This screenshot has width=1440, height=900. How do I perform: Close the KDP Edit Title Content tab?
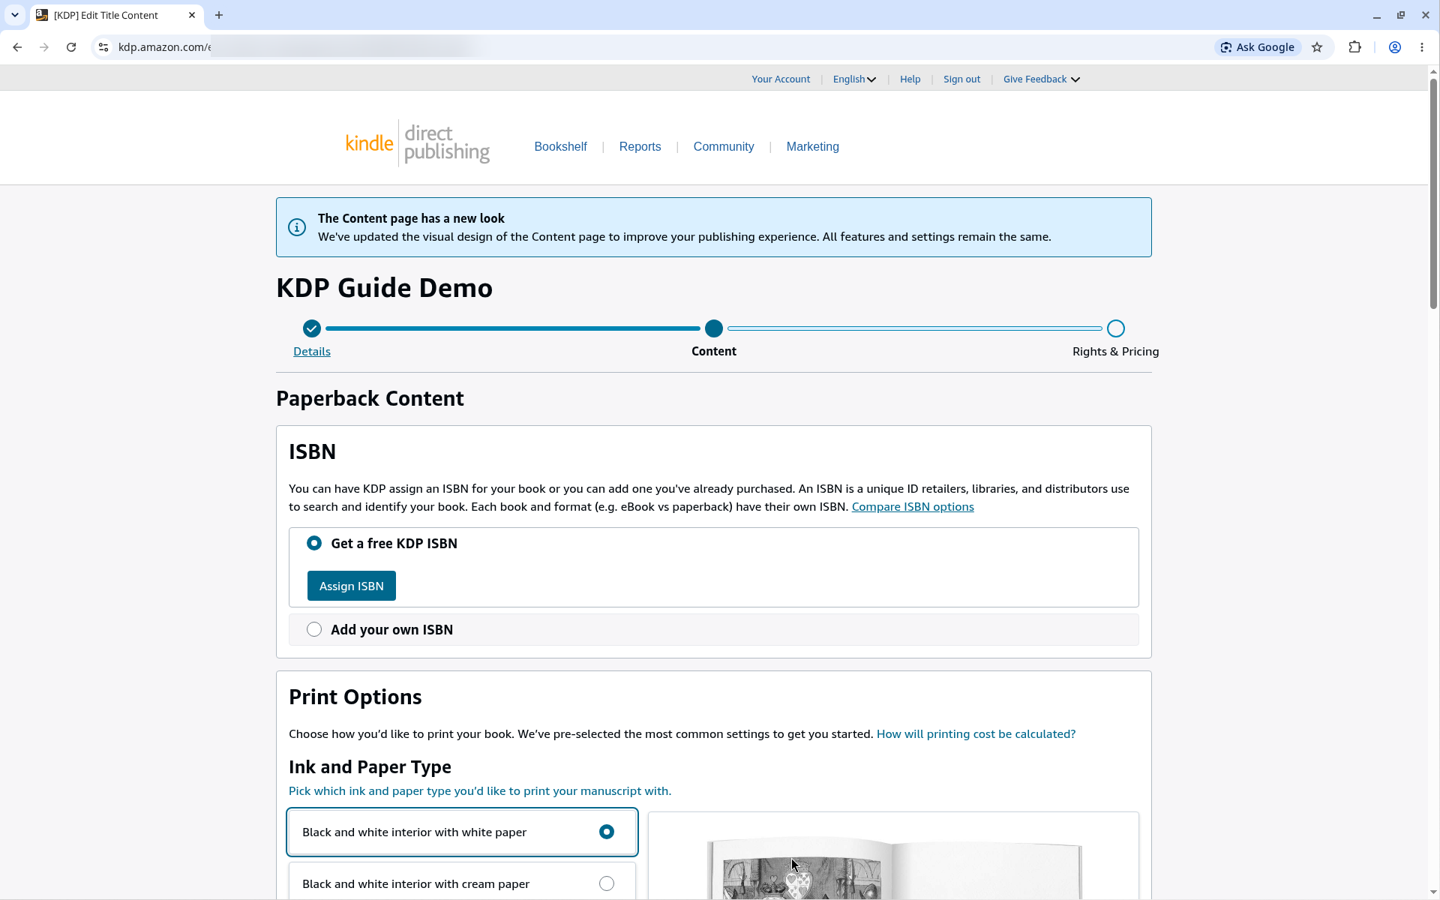[192, 15]
